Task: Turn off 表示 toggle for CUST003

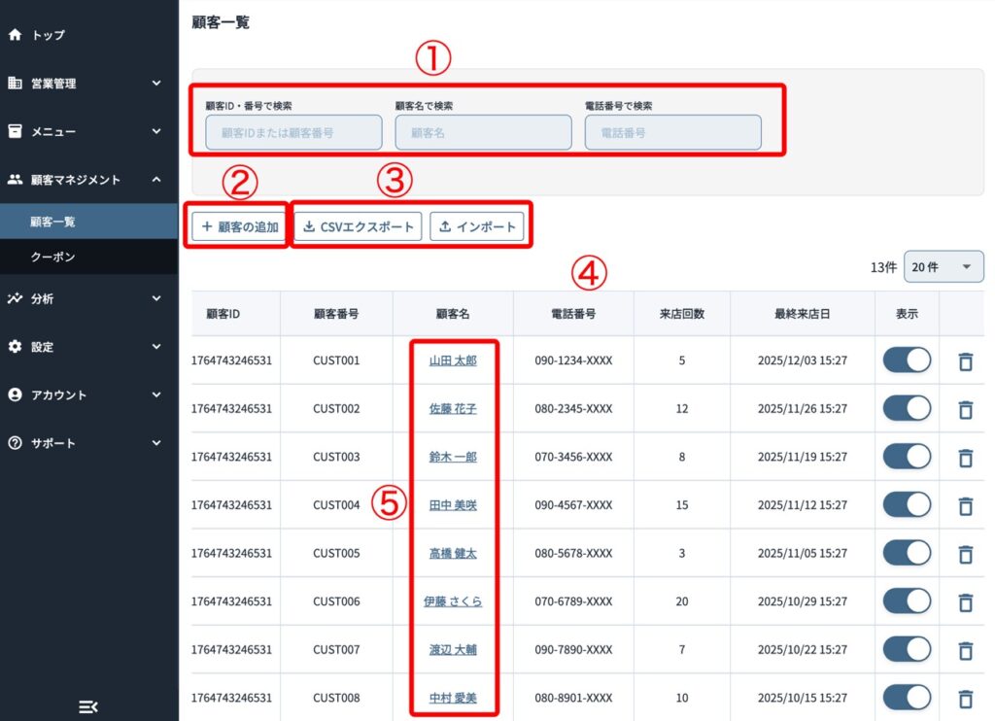Action: (906, 457)
